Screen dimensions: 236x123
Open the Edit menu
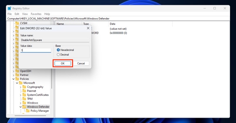[x=17, y=14]
